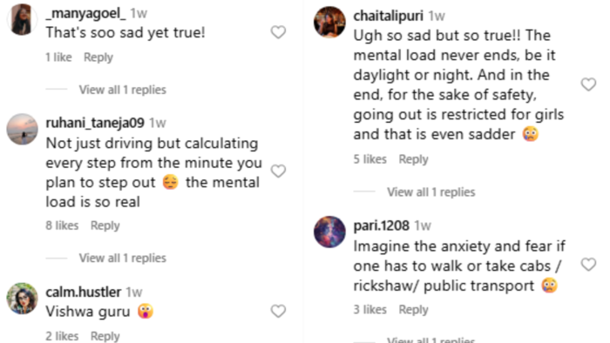Like pari.1208's comment on anxiety and fear
Viewport: 610px width, 343px height.
588,265
